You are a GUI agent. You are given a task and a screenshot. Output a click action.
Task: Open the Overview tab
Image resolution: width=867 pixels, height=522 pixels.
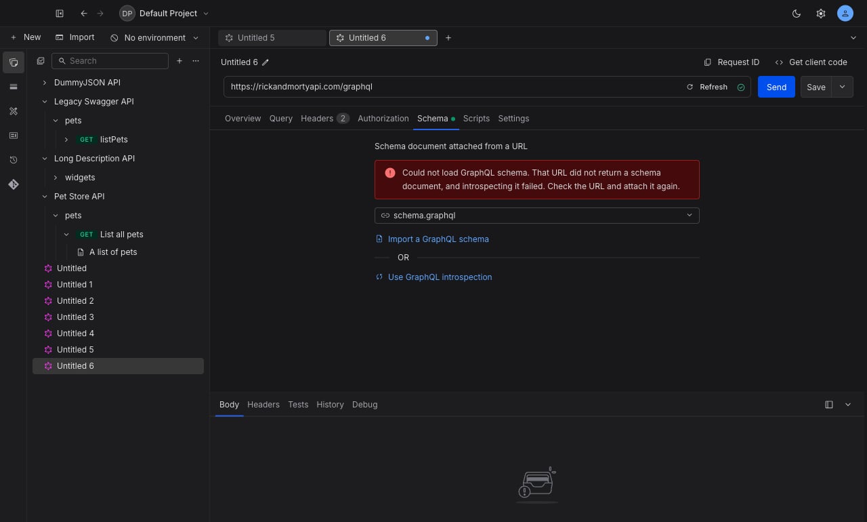(x=242, y=119)
